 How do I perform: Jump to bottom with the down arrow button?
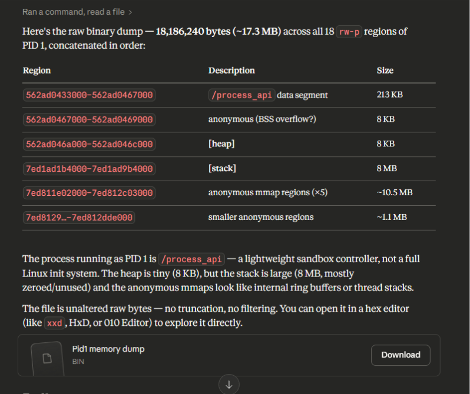coord(229,385)
